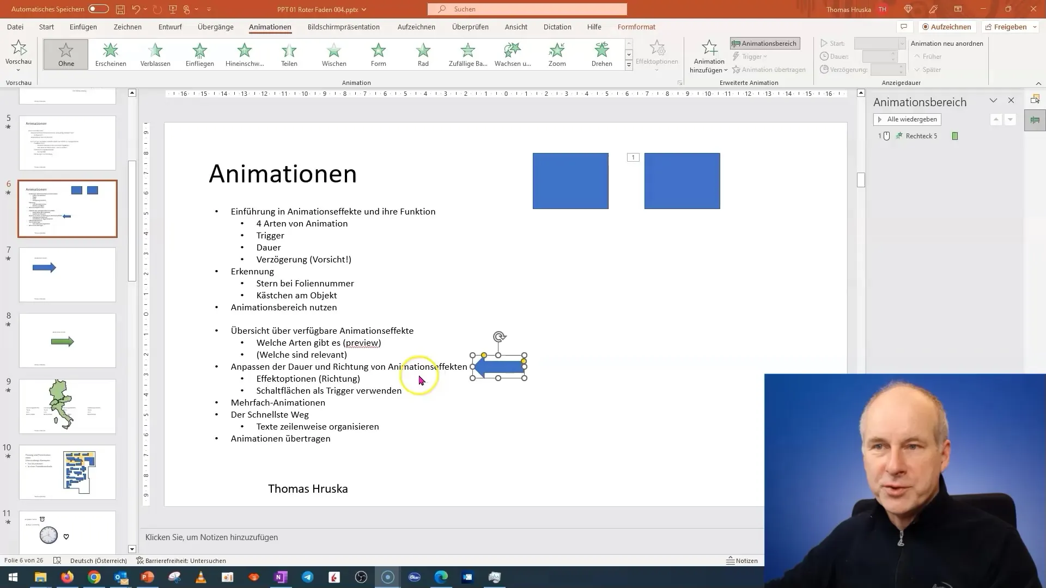Screen dimensions: 1046x588
Task: Open OneNote from the taskbar
Action: click(x=281, y=577)
